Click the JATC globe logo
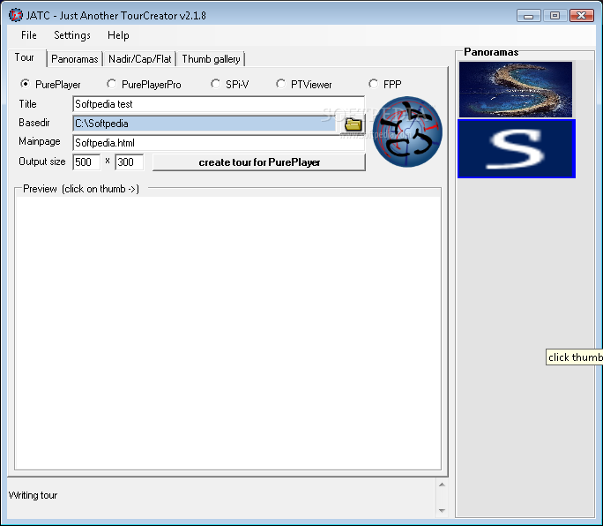The width and height of the screenshot is (603, 526). 407,131
